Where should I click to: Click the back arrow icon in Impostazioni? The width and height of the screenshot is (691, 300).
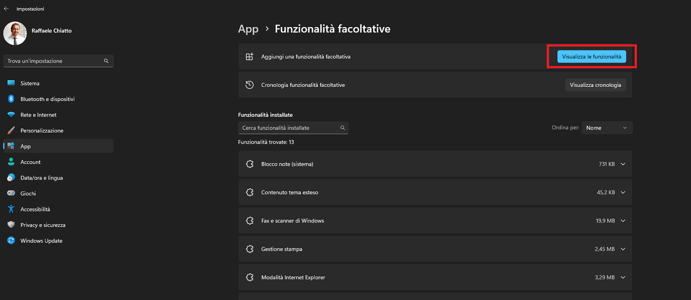pyautogui.click(x=6, y=9)
